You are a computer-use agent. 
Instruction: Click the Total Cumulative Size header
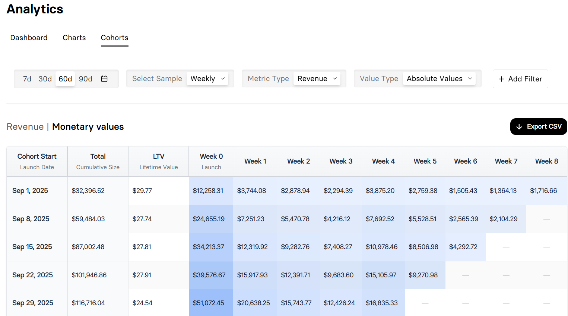pyautogui.click(x=98, y=161)
